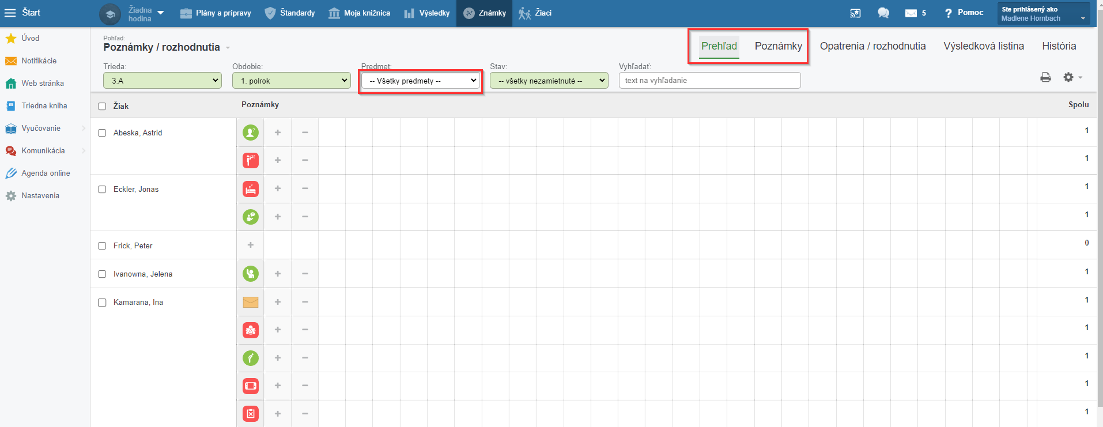Image resolution: width=1103 pixels, height=427 pixels.
Task: Open the gear settings menu
Action: 1071,77
